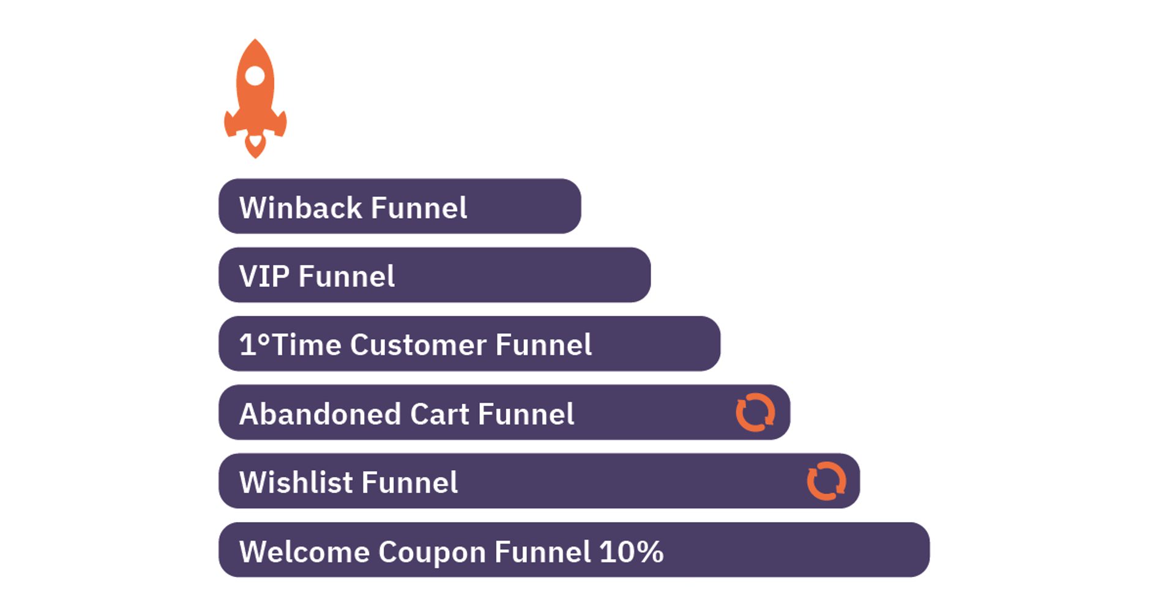Click the rocket's right fin

click(x=280, y=123)
